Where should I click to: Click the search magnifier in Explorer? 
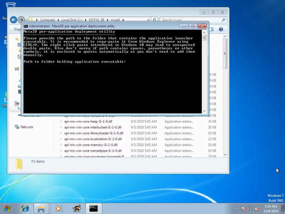tap(223, 20)
